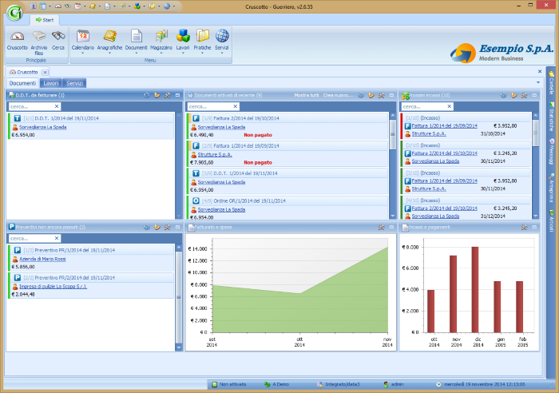This screenshot has height=393, width=559.
Task: Expand the Lavori ribbon dropdown arrow
Action: click(x=183, y=54)
